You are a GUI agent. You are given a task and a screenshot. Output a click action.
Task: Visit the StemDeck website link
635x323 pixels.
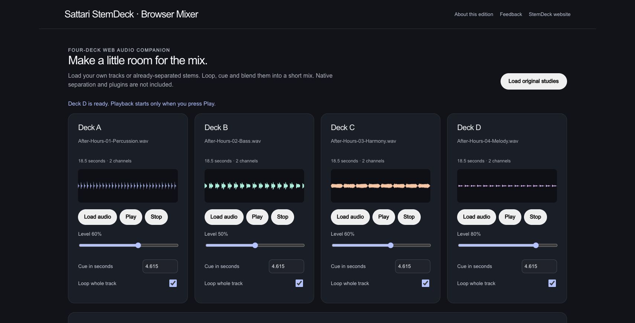(550, 14)
